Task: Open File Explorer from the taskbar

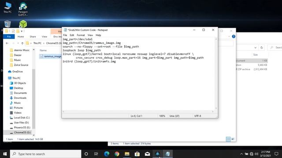Action: pos(127,154)
